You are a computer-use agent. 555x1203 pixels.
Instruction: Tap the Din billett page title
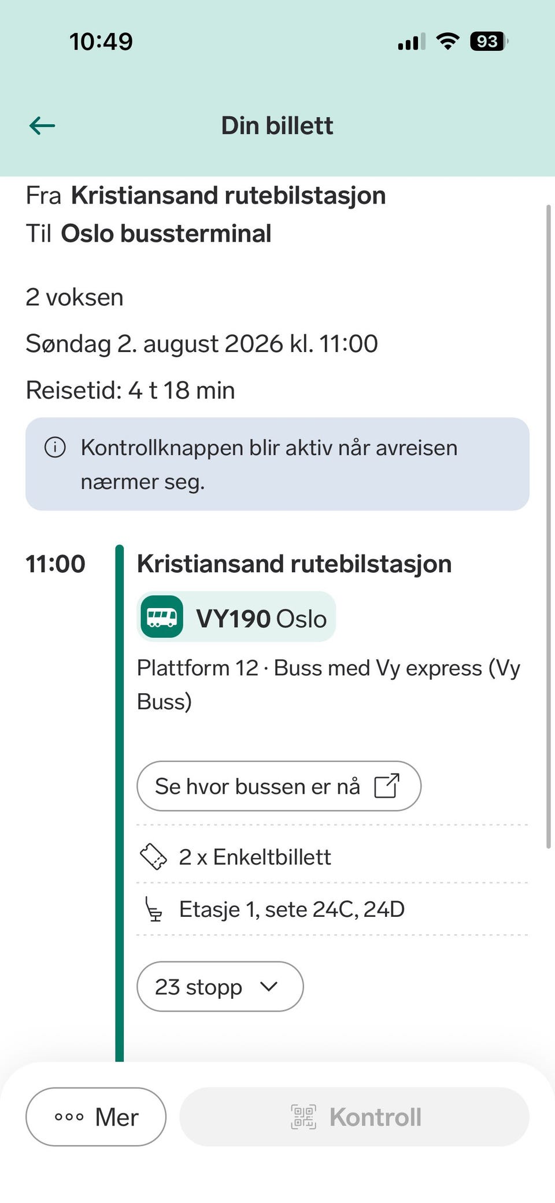click(277, 125)
